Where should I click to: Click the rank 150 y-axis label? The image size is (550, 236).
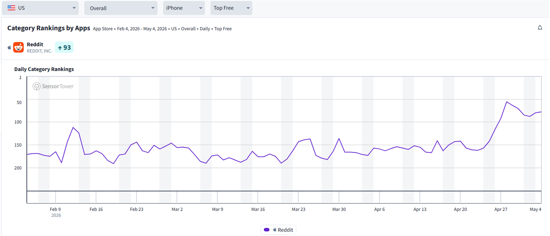point(18,145)
